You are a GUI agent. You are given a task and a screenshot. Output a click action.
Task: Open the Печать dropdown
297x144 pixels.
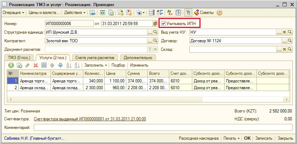[x=231, y=138]
